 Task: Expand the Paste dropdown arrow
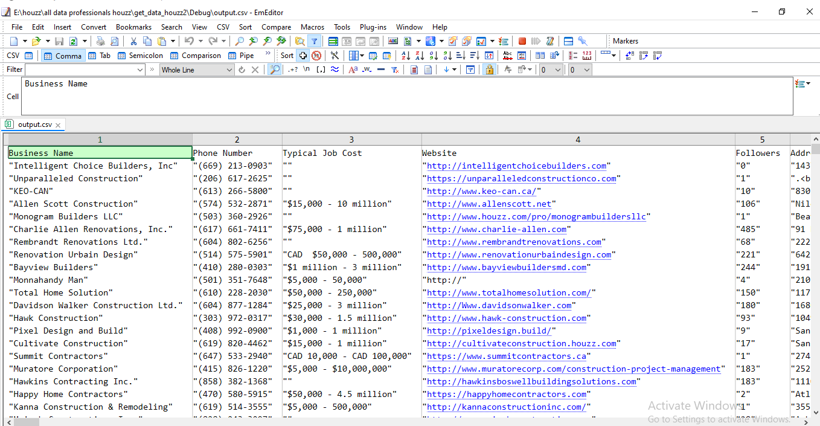point(174,40)
